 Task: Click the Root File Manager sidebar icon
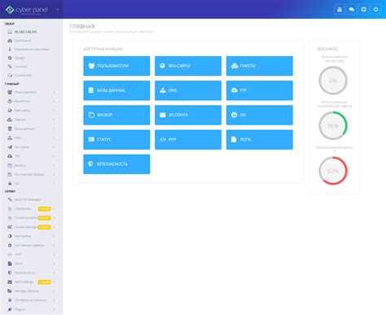pyautogui.click(x=10, y=199)
